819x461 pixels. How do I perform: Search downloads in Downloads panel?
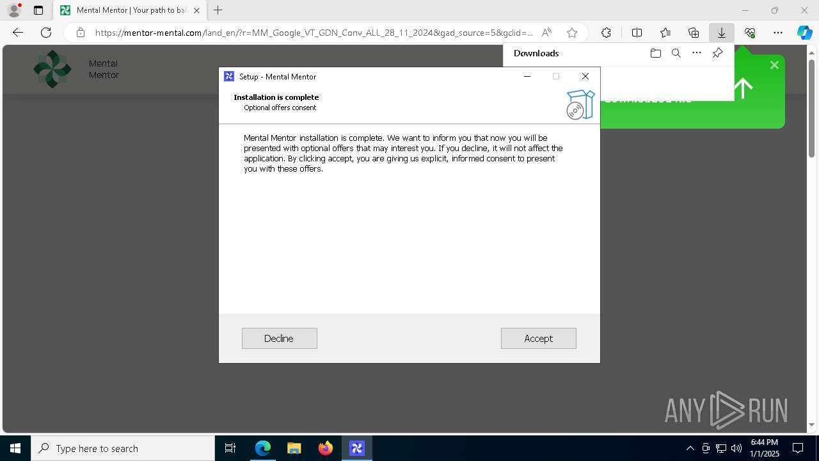676,53
